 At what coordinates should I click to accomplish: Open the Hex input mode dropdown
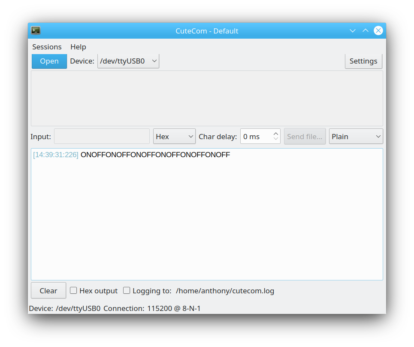point(174,137)
